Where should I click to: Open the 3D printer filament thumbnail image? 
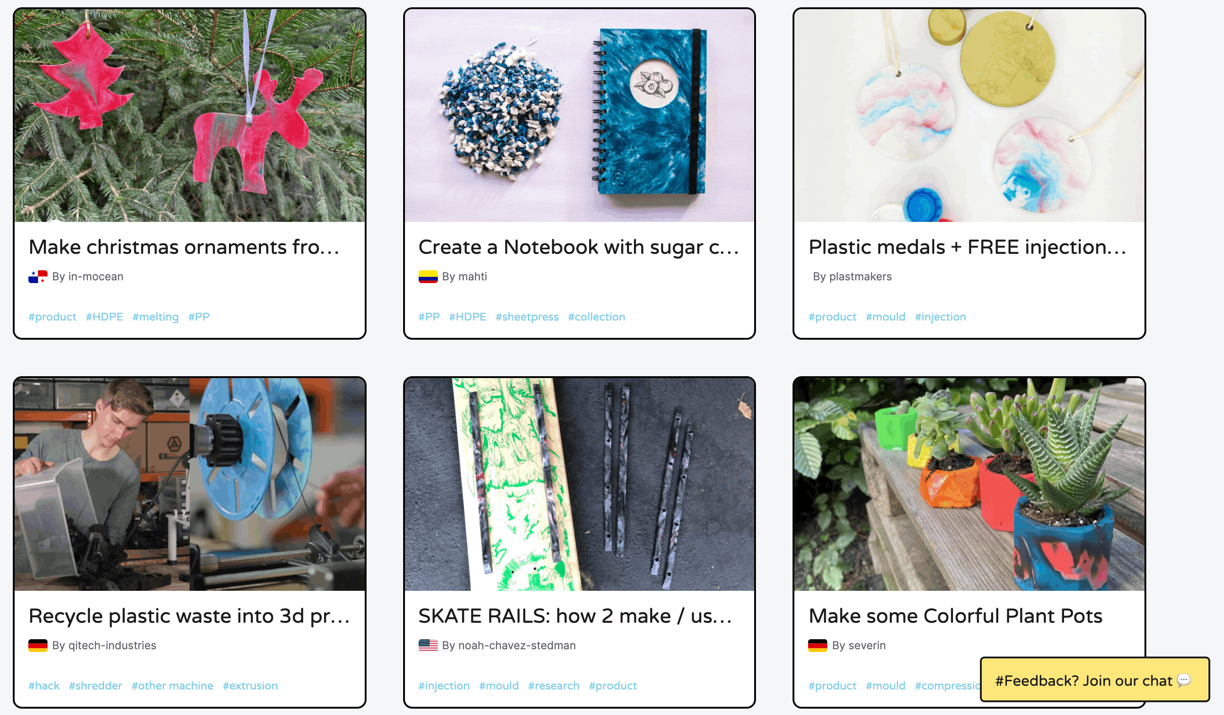[189, 484]
